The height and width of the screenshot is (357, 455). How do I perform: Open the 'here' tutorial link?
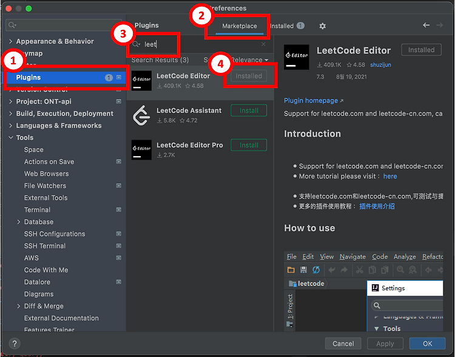coord(390,176)
